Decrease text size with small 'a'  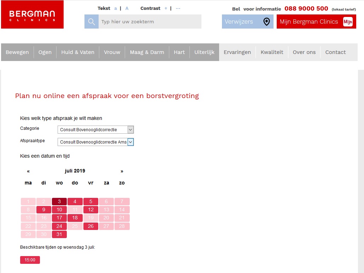pos(115,8)
